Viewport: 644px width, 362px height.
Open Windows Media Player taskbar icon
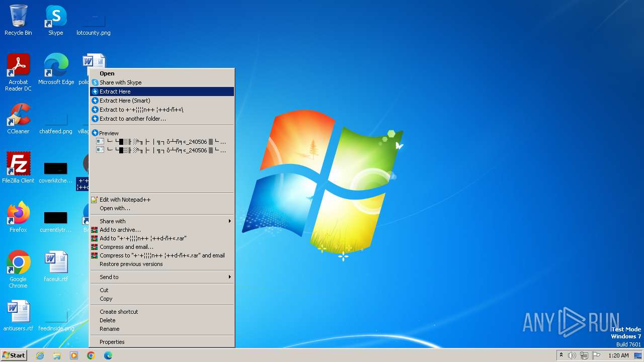74,355
